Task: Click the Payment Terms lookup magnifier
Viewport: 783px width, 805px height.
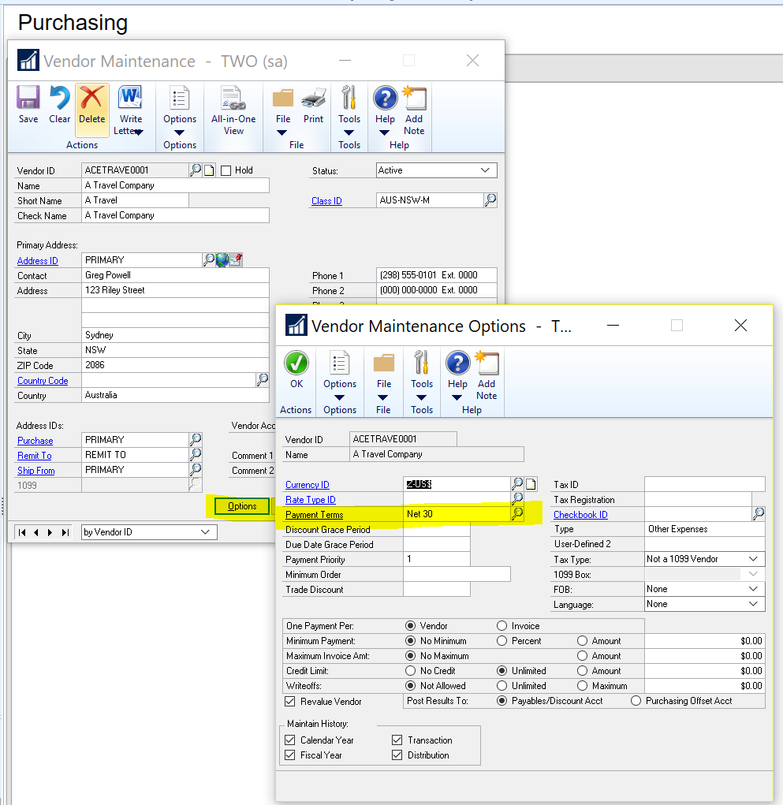Action: [x=517, y=514]
